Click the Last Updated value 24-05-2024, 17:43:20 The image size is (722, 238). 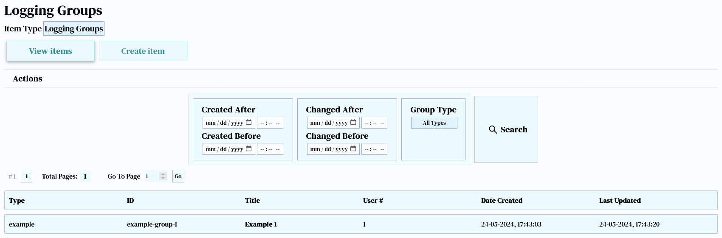point(629,224)
